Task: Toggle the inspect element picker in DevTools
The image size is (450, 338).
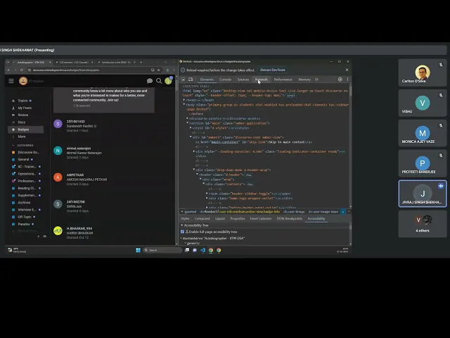Action: click(183, 80)
